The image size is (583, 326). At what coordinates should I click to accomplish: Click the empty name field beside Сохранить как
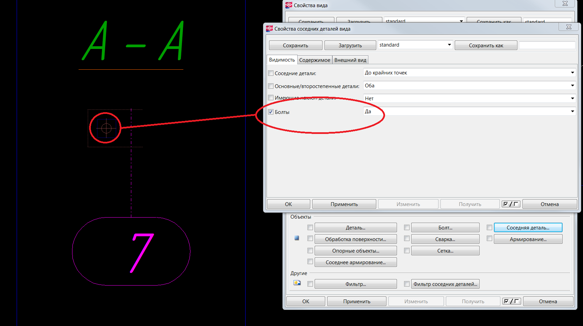point(547,45)
